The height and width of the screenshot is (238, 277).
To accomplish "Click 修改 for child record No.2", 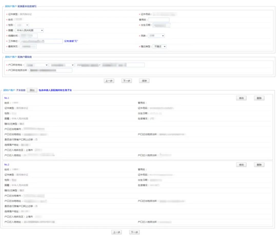I will 241,165.
